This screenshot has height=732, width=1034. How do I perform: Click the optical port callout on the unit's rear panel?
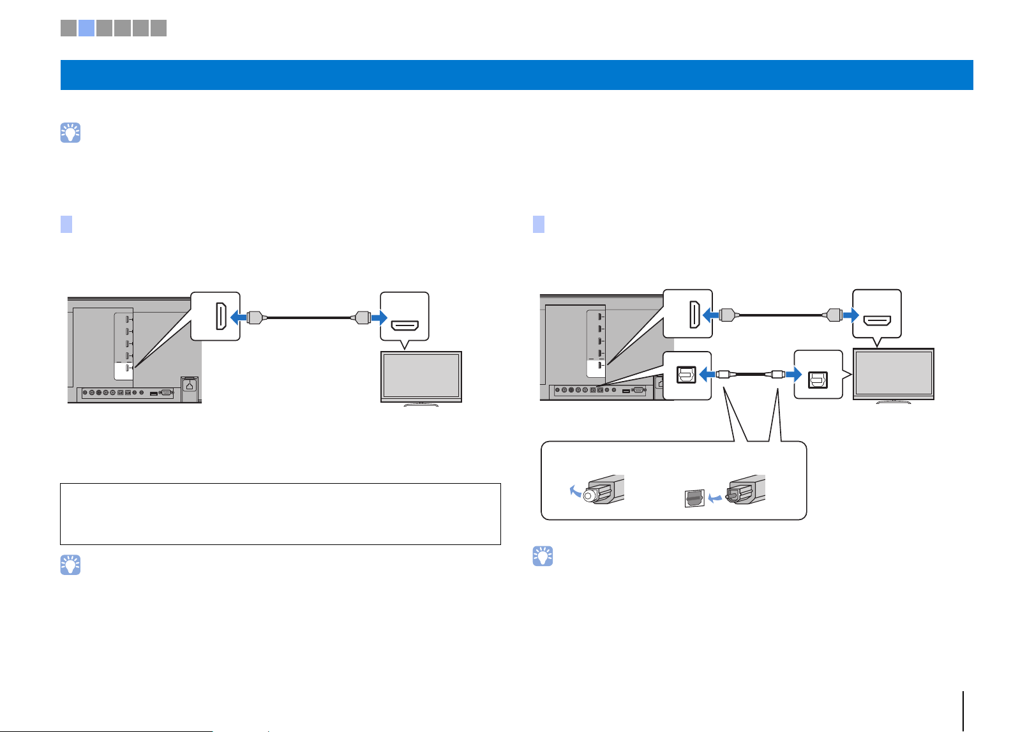coord(687,376)
